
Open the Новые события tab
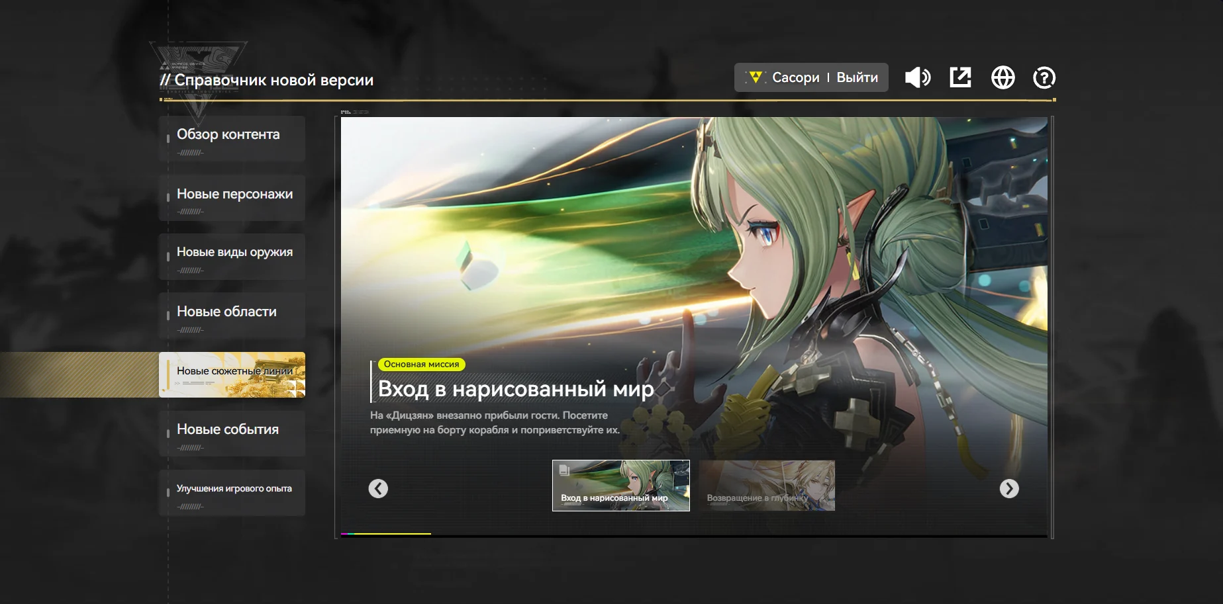click(232, 433)
